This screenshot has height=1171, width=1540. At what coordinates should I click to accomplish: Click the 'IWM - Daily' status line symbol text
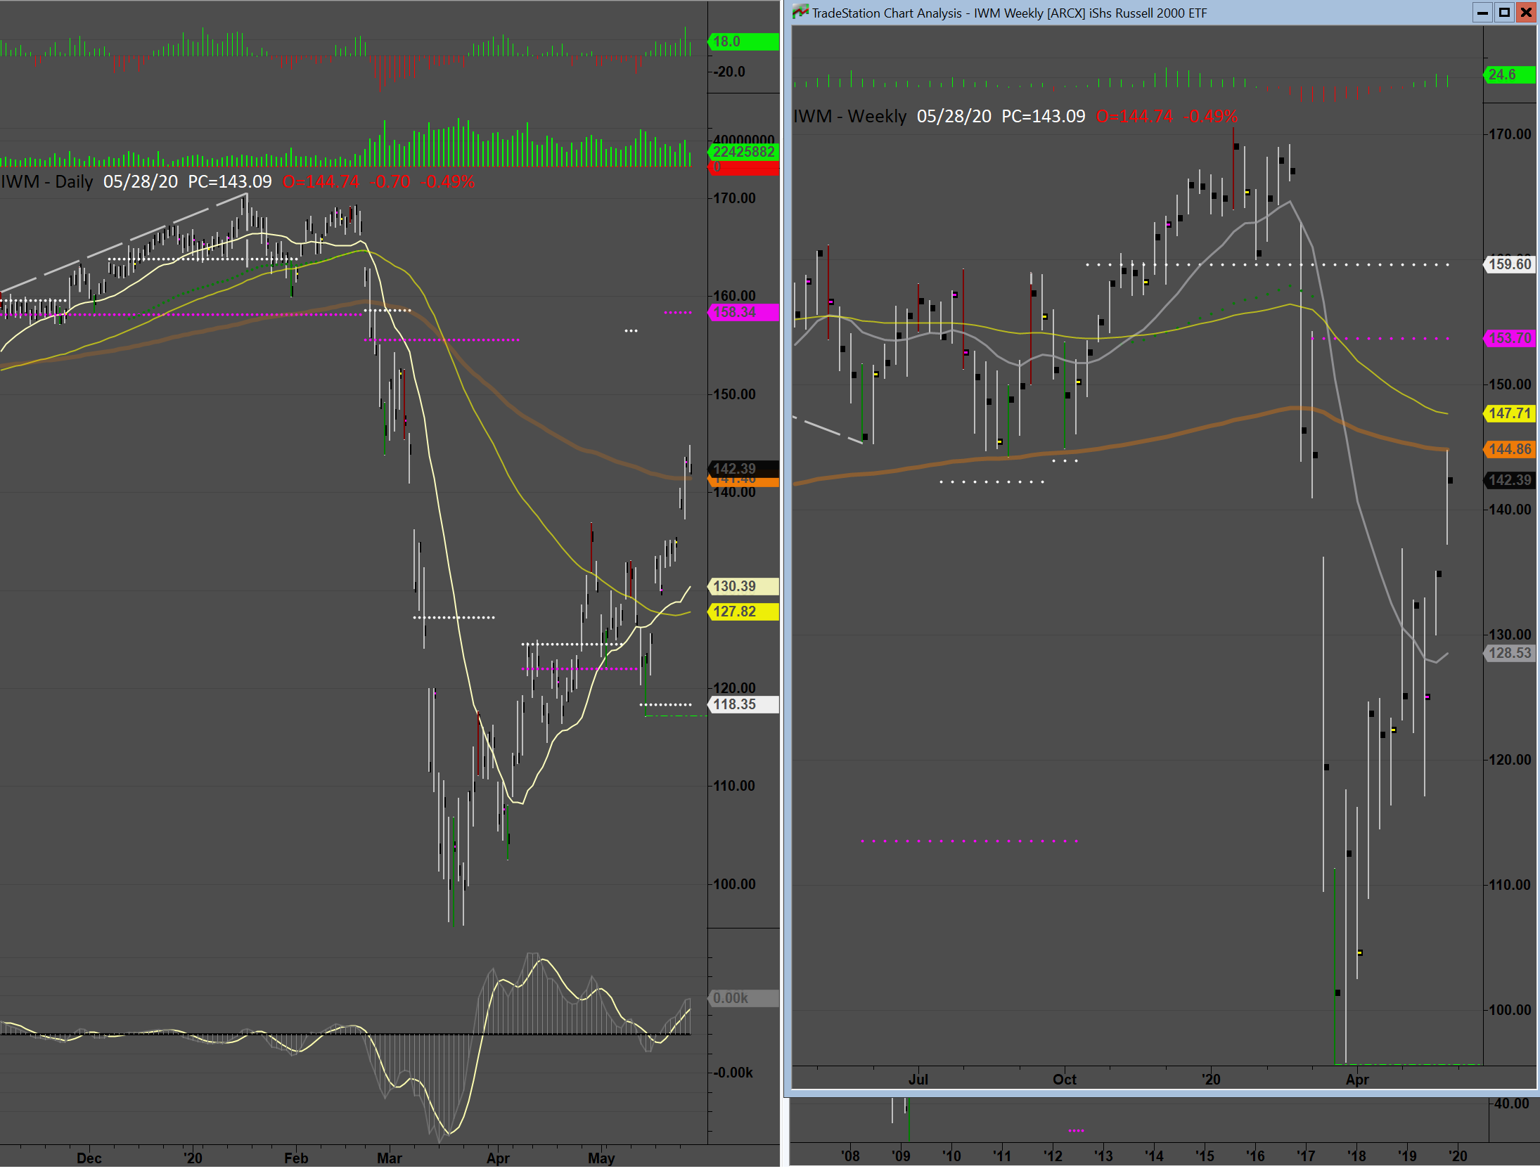47,181
